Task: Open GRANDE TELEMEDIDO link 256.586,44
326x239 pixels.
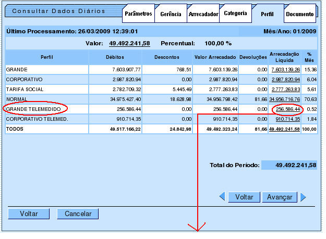Action: click(x=287, y=109)
